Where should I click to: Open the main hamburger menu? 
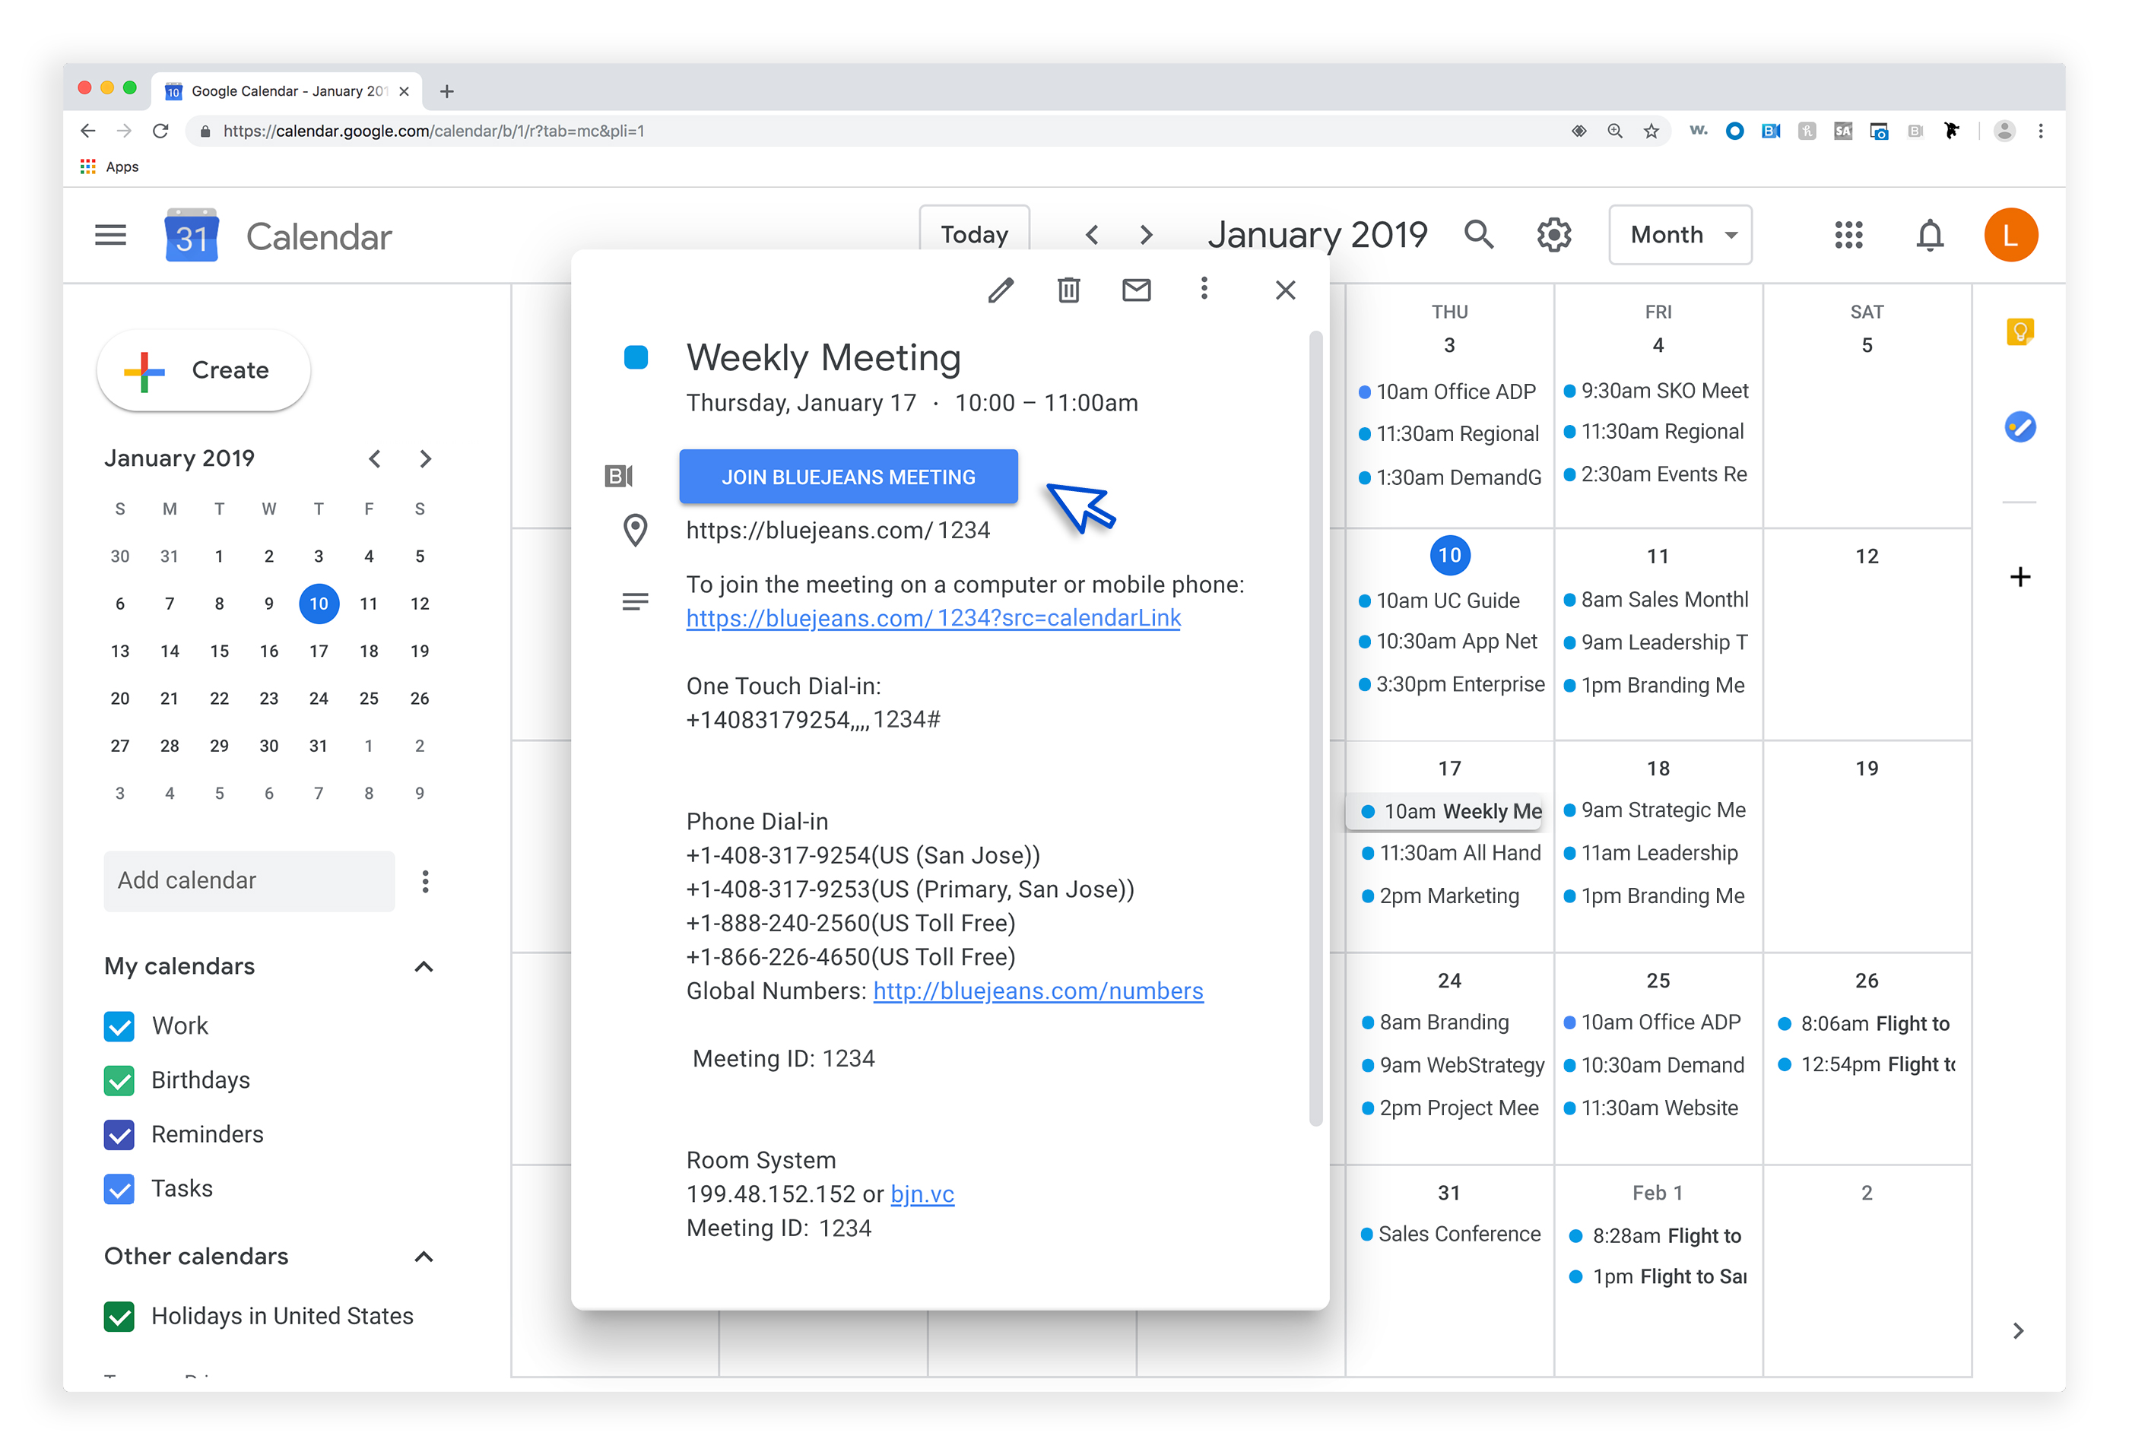[x=111, y=236]
